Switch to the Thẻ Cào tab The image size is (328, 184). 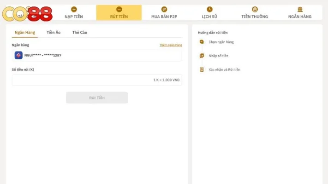80,33
